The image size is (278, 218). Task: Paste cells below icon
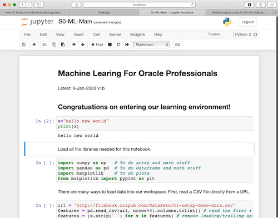coord(63,44)
